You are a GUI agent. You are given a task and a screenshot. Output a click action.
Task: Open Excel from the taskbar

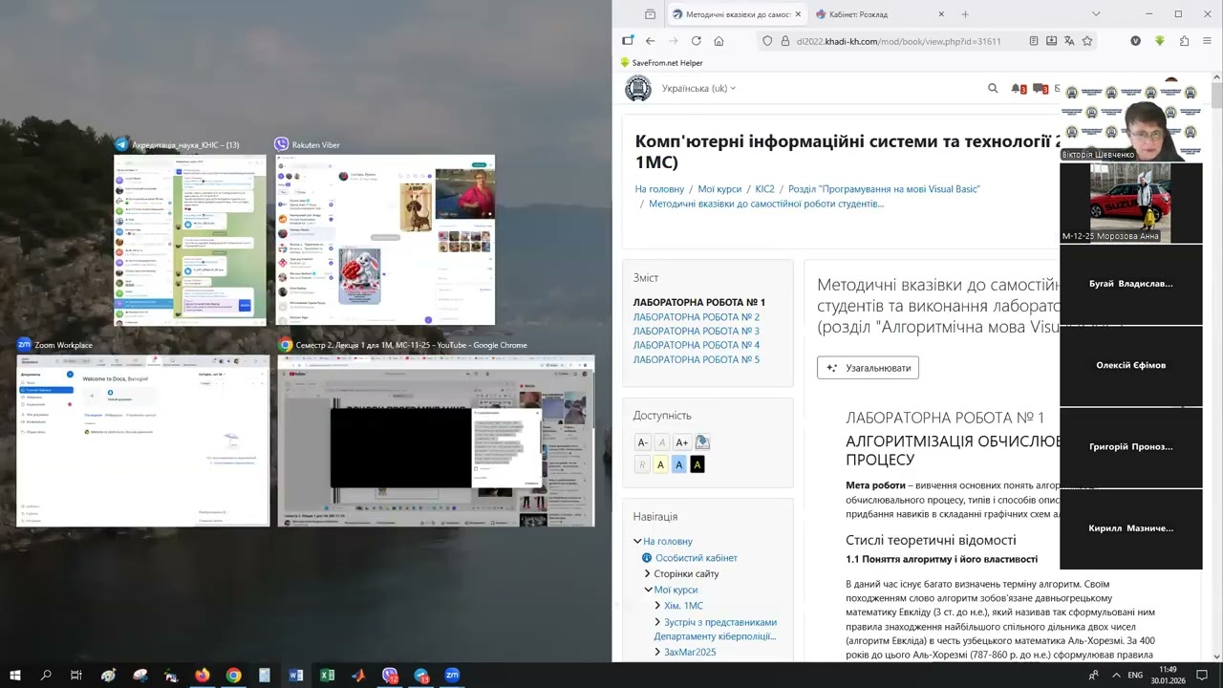click(327, 676)
